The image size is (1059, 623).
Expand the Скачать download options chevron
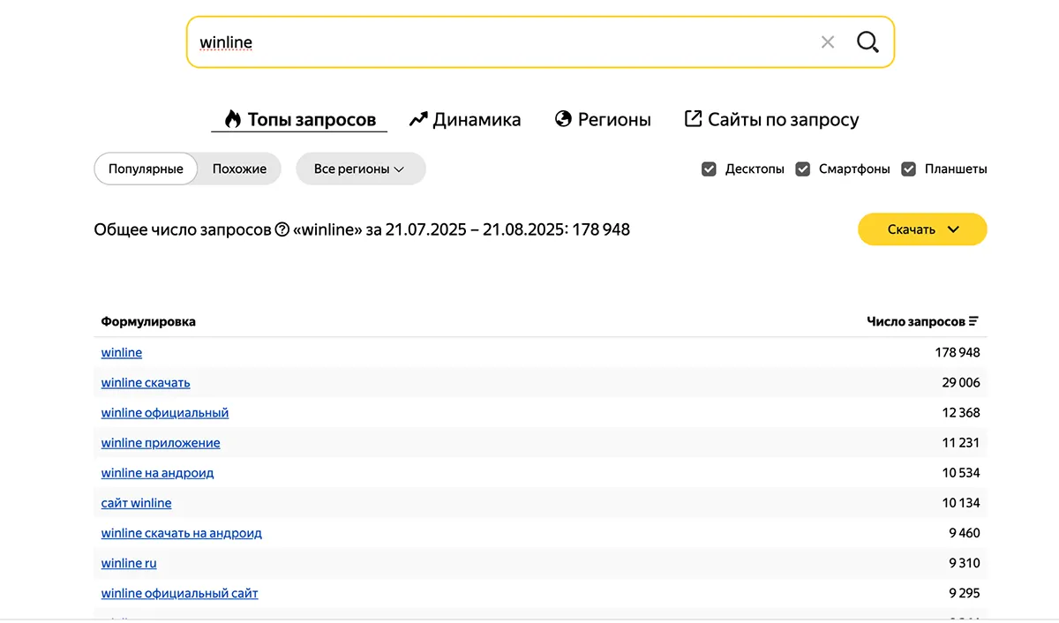(x=952, y=229)
